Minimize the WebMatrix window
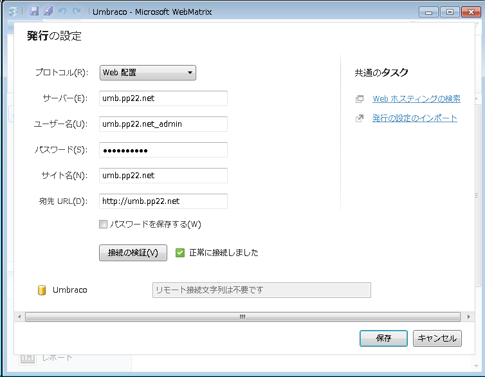Screen dimensions: 485x377 click(x=428, y=12)
